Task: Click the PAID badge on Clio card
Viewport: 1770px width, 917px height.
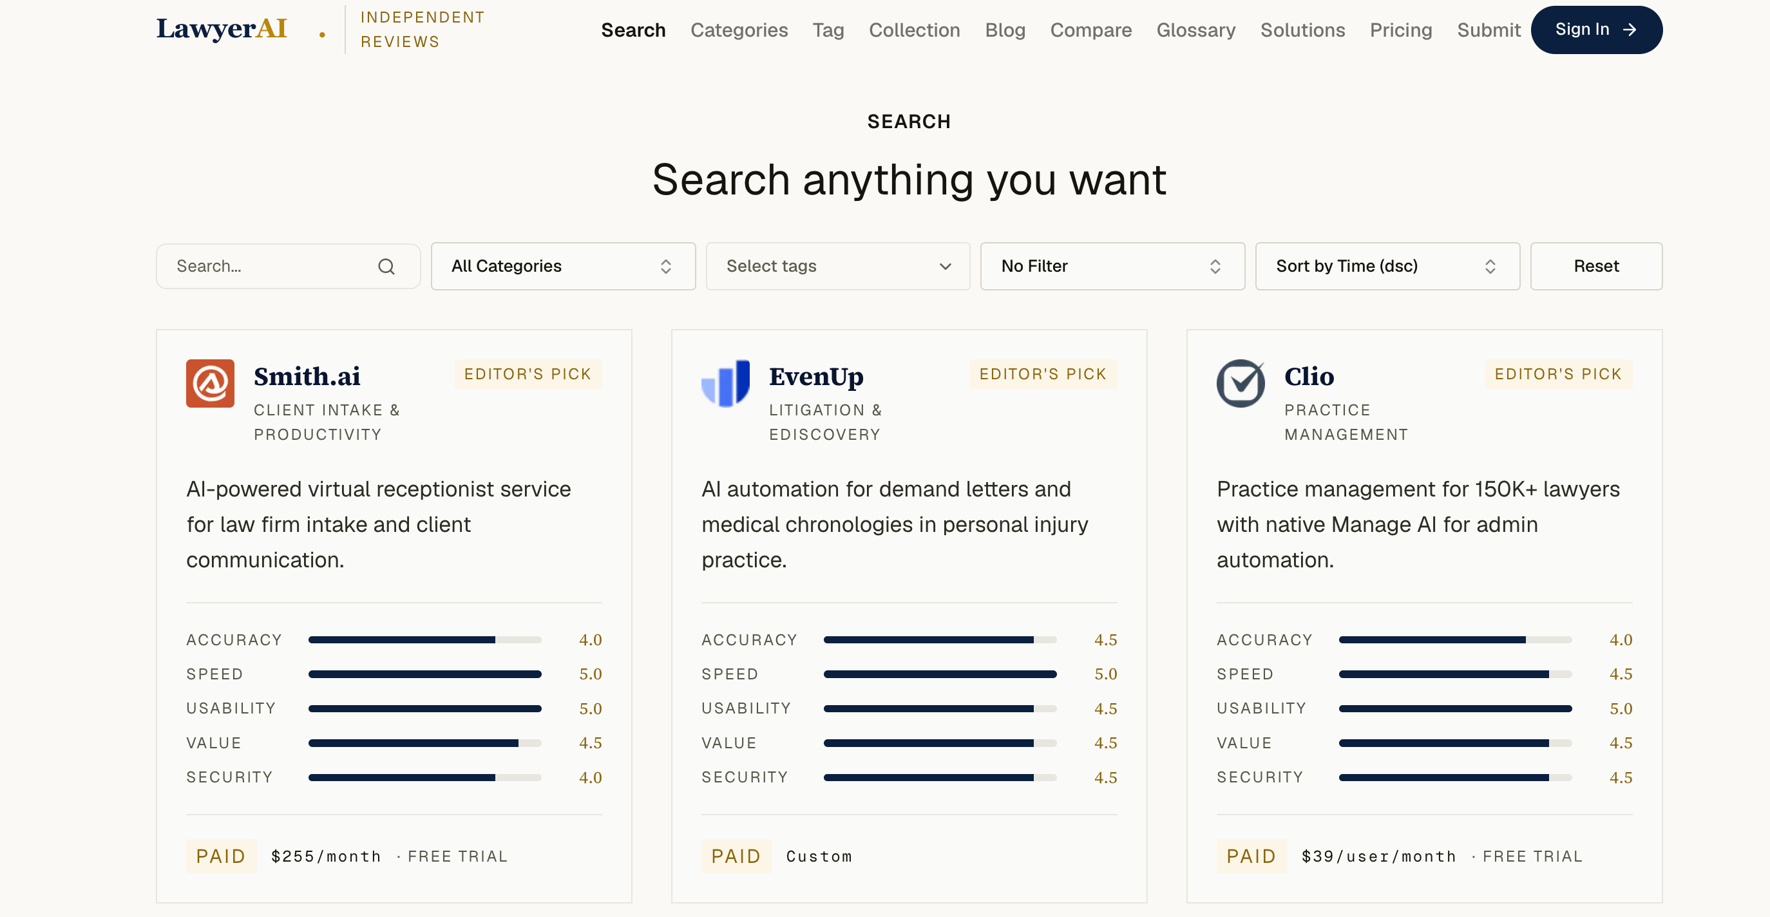Action: point(1251,856)
